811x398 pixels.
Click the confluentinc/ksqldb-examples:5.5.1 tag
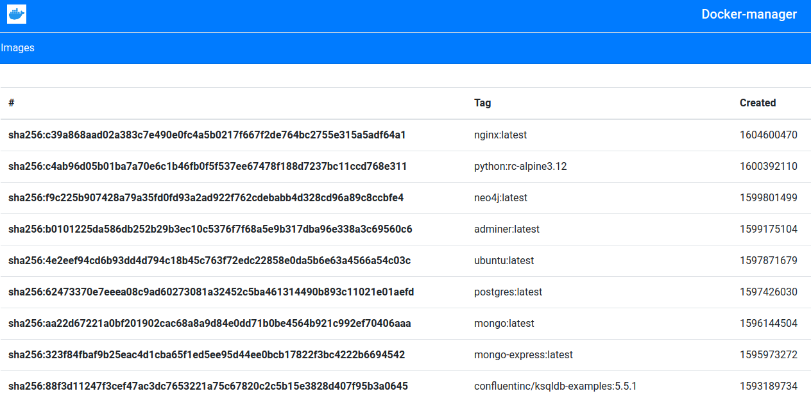click(x=555, y=386)
